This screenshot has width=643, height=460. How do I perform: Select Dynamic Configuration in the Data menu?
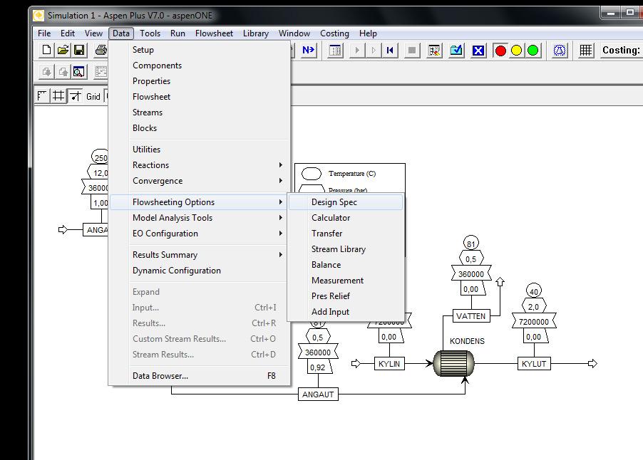(x=200, y=271)
